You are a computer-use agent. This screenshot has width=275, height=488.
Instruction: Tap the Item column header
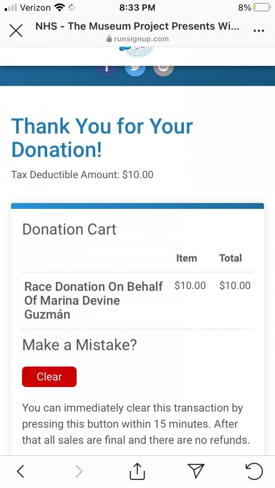pos(186,258)
